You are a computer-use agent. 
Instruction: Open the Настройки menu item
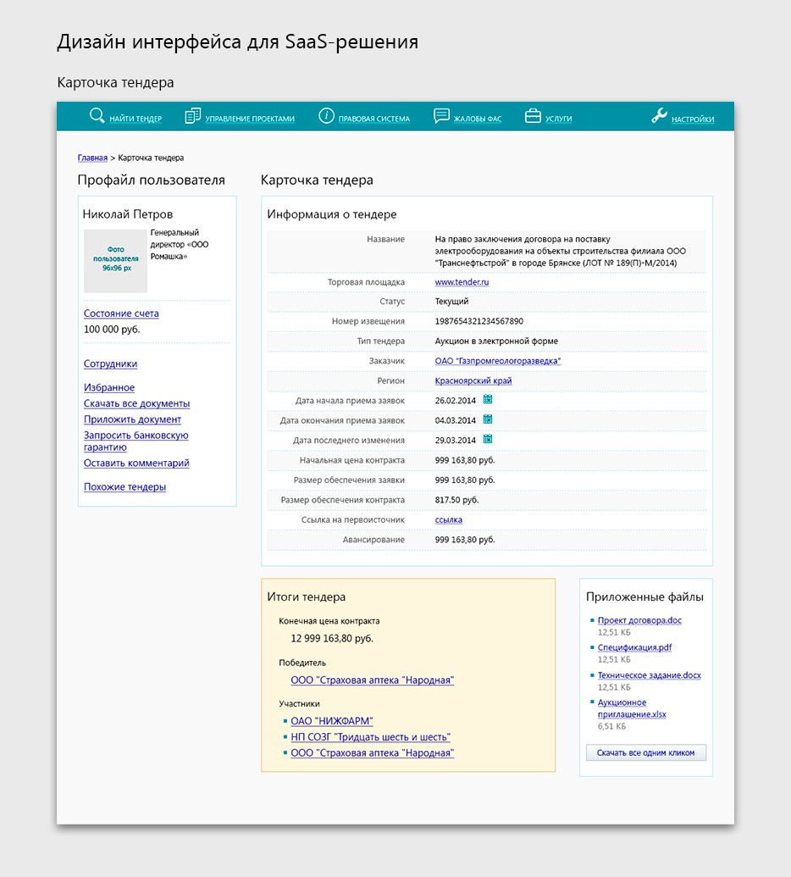tap(693, 119)
